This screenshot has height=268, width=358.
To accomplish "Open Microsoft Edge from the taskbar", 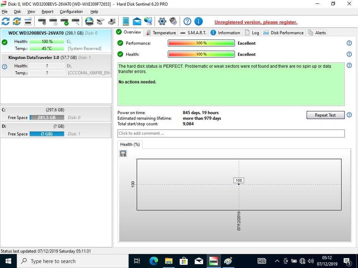I will (x=153, y=261).
